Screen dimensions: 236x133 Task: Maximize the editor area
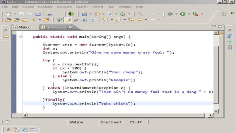[x=221, y=27]
